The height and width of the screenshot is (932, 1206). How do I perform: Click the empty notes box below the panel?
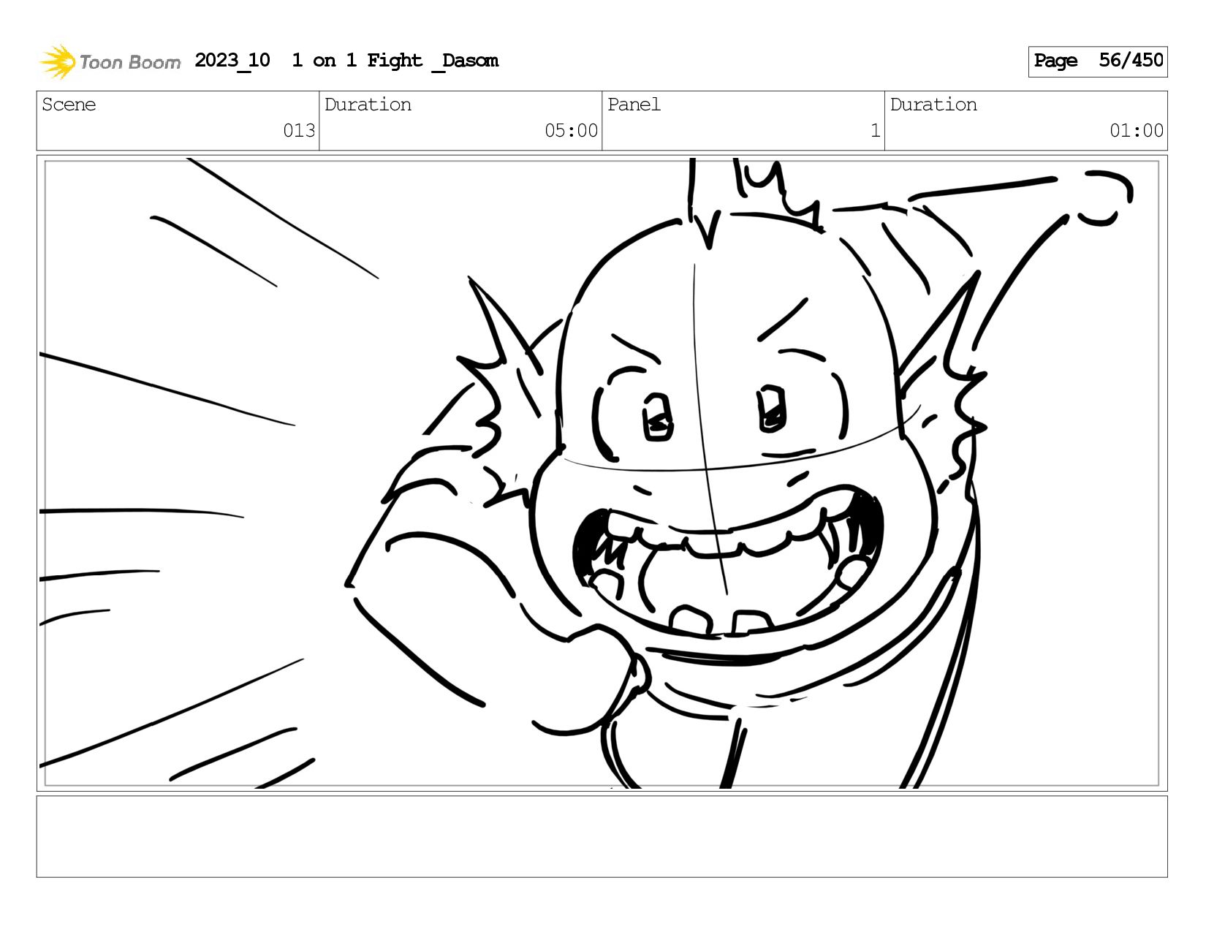602,836
